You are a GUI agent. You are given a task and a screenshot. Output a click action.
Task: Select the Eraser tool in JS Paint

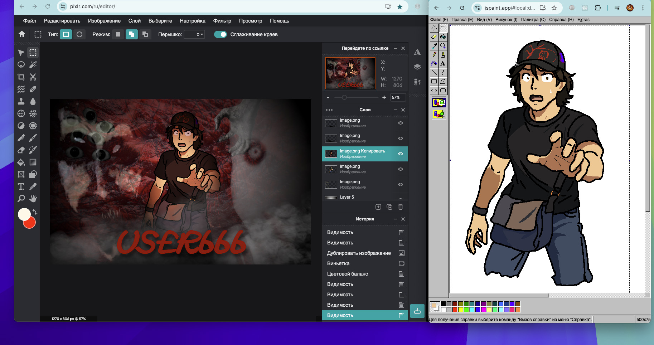click(x=434, y=37)
